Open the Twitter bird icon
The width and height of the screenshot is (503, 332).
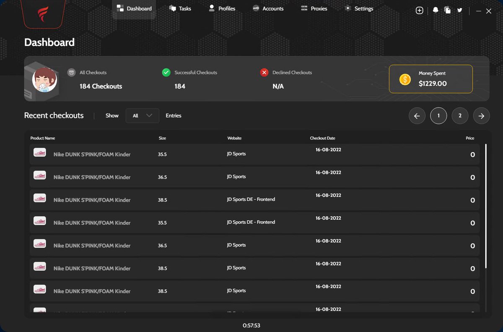click(460, 10)
